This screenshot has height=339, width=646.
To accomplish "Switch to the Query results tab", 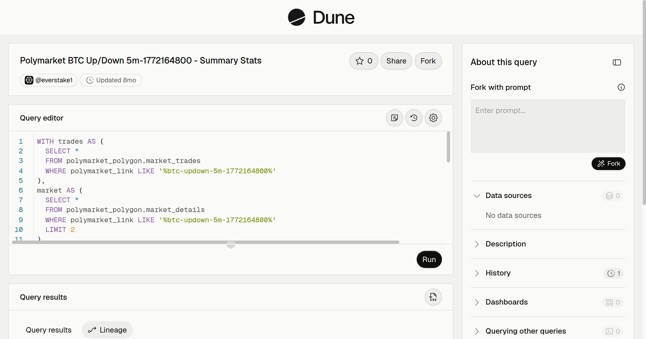I will [x=48, y=330].
